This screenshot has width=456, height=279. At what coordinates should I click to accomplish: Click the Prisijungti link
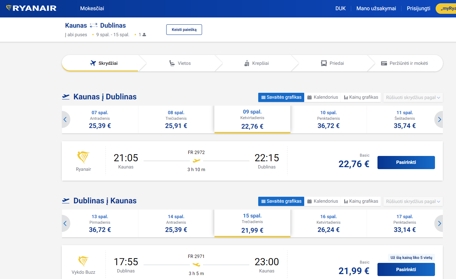click(418, 9)
